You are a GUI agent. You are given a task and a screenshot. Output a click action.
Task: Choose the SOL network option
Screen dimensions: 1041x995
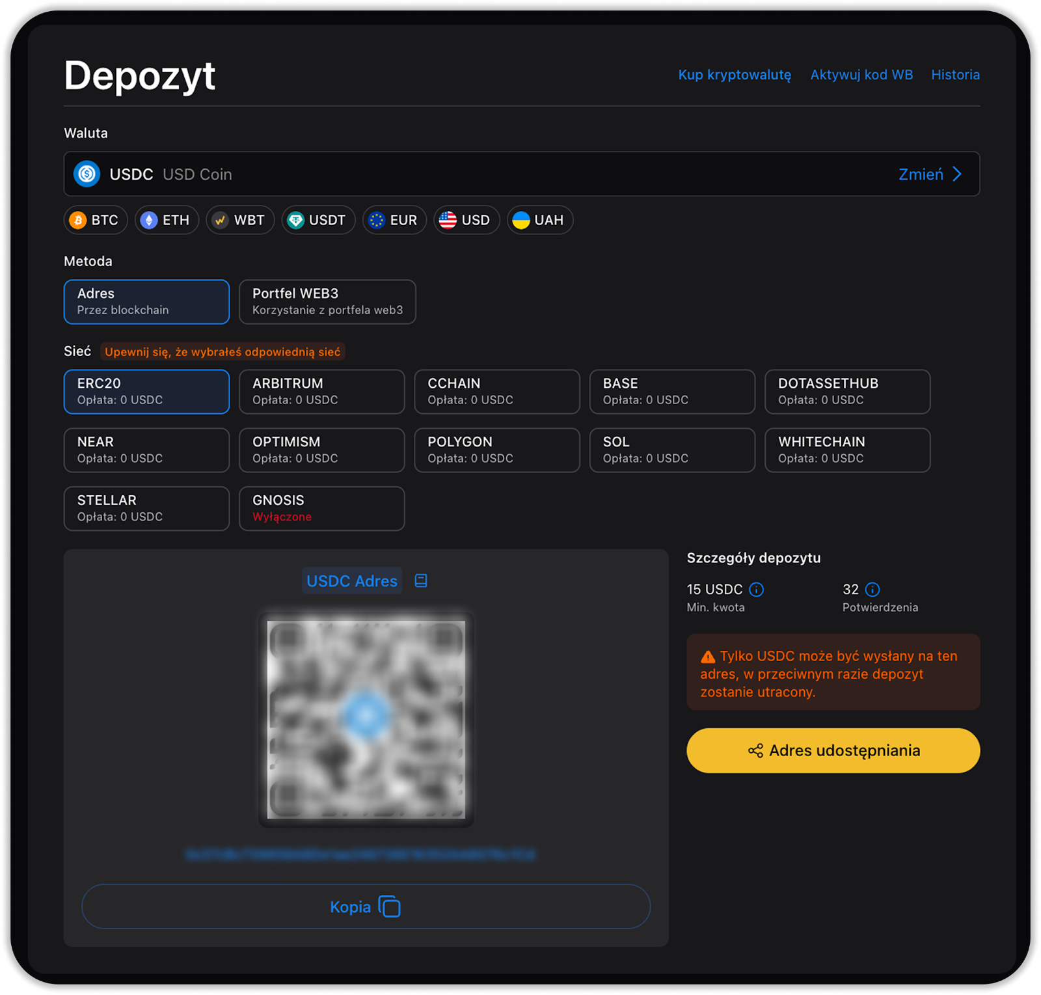tap(671, 450)
